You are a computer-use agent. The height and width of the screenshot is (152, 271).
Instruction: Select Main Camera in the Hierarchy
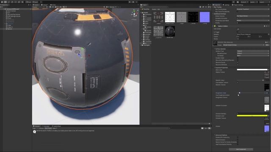(11, 11)
